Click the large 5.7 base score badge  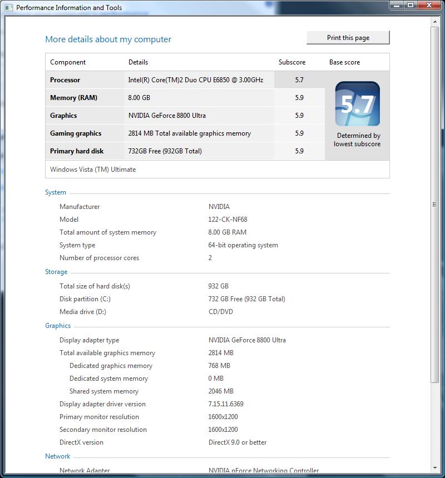(x=358, y=103)
